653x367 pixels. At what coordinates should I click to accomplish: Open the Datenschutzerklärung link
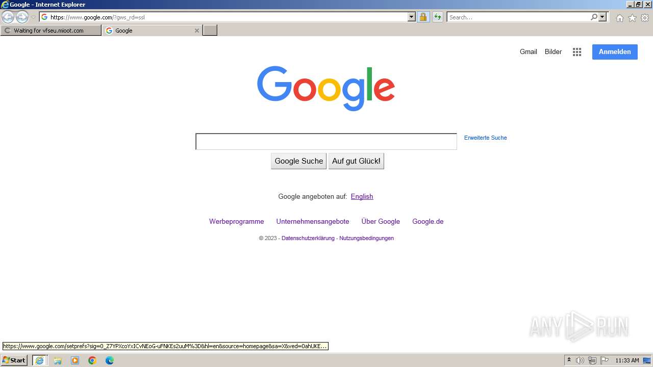coord(308,238)
